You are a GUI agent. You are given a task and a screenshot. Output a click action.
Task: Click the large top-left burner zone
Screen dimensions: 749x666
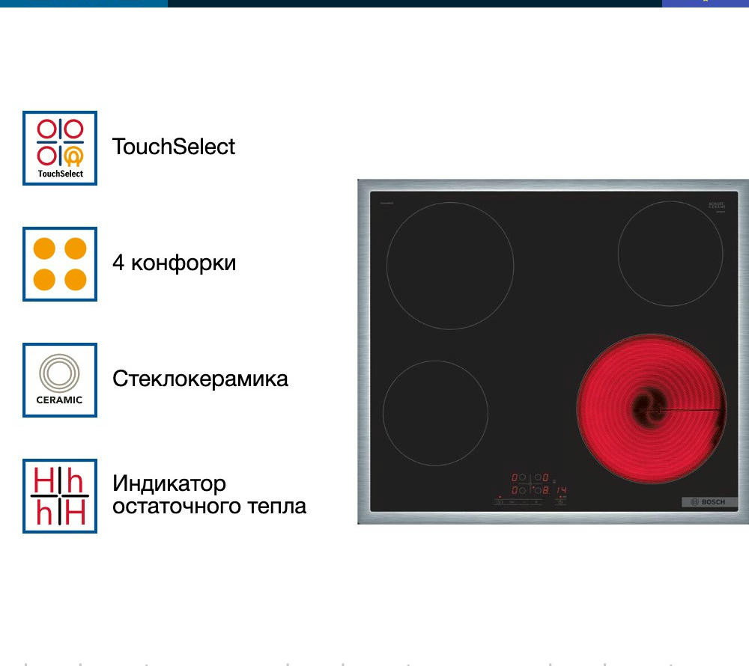click(449, 265)
